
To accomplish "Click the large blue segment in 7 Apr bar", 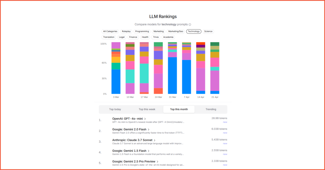I will [187, 77].
